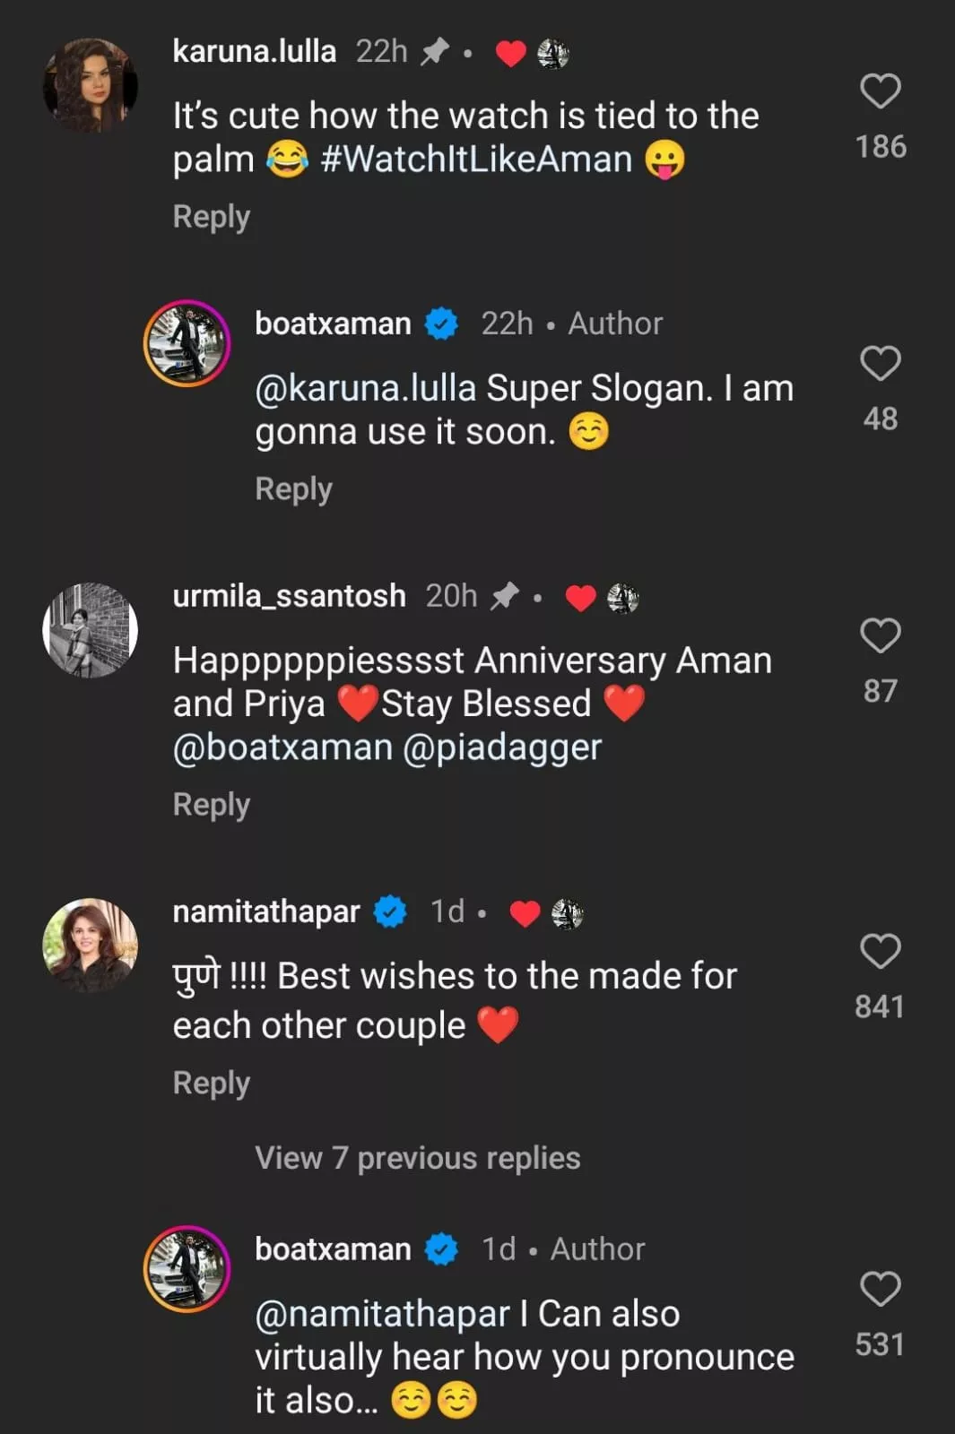The width and height of the screenshot is (955, 1434).
Task: Tap namitathapar's blue verified badge
Action: tap(390, 912)
